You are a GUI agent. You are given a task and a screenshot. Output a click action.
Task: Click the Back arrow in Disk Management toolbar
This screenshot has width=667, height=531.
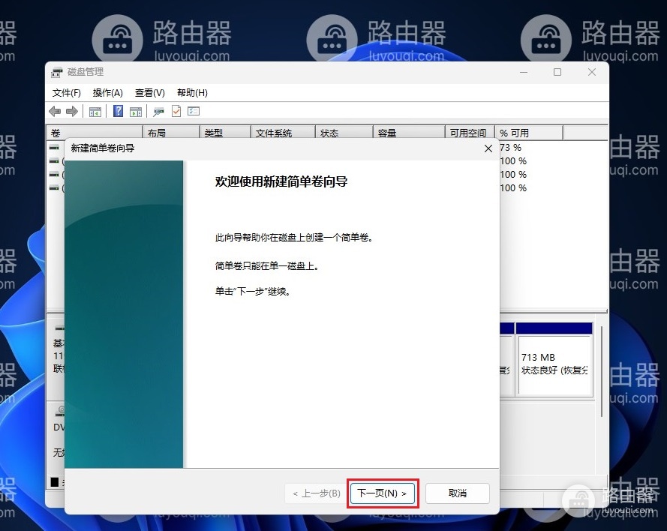pyautogui.click(x=55, y=112)
